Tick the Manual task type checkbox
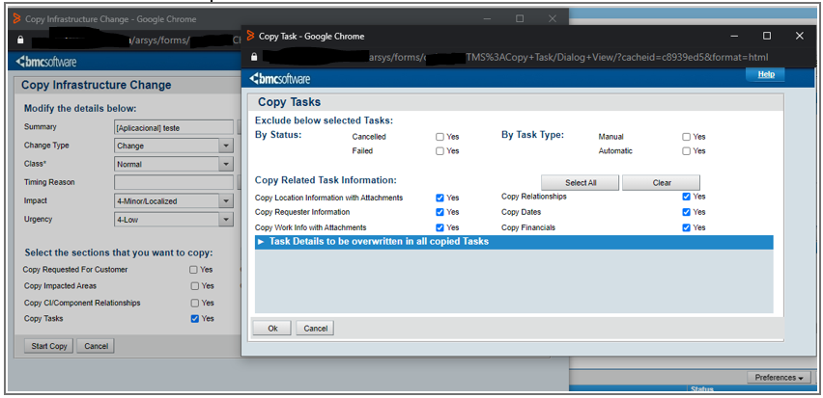 click(x=686, y=137)
